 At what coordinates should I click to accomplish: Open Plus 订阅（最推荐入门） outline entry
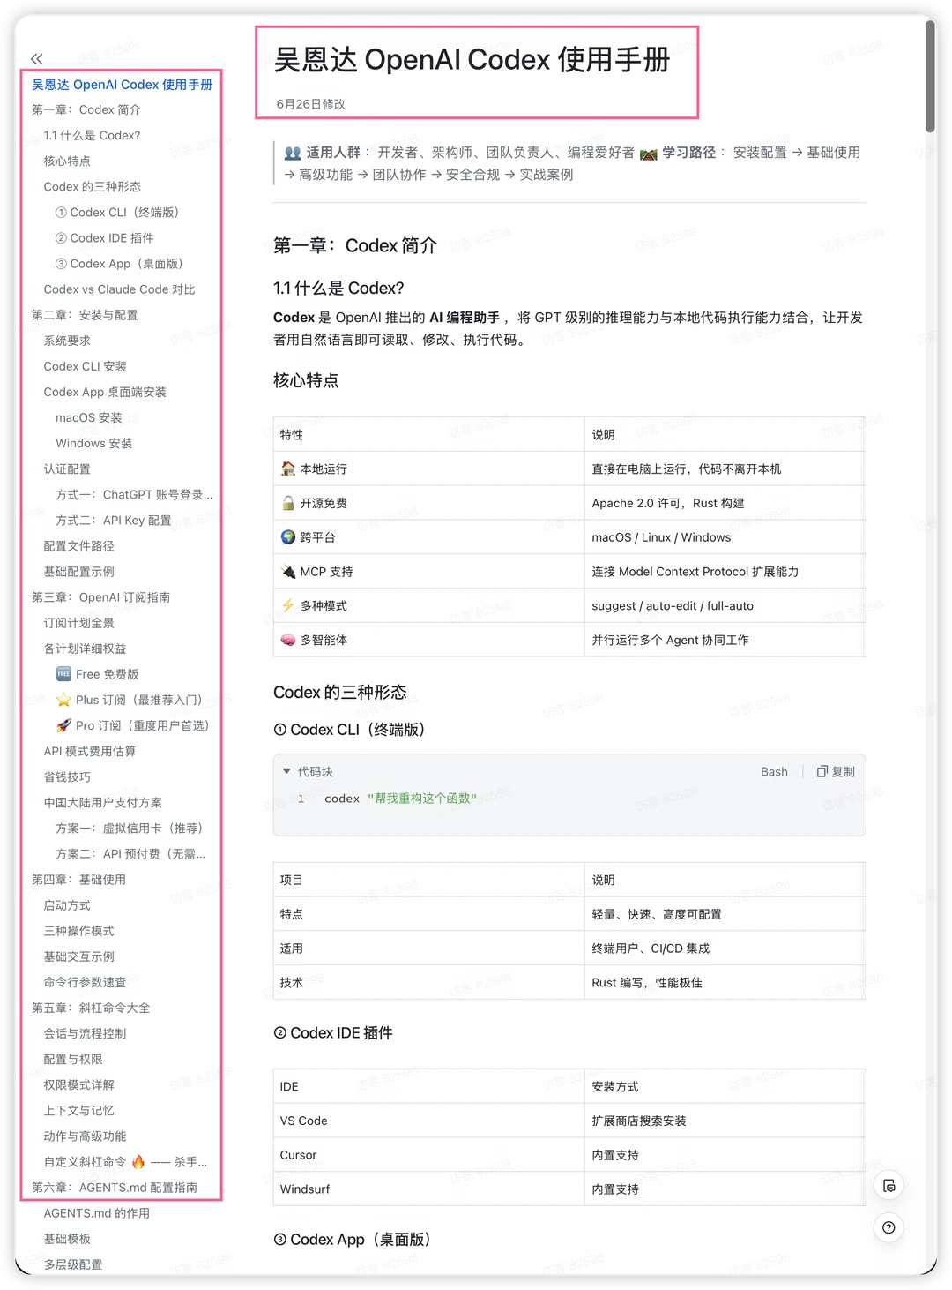pyautogui.click(x=129, y=700)
